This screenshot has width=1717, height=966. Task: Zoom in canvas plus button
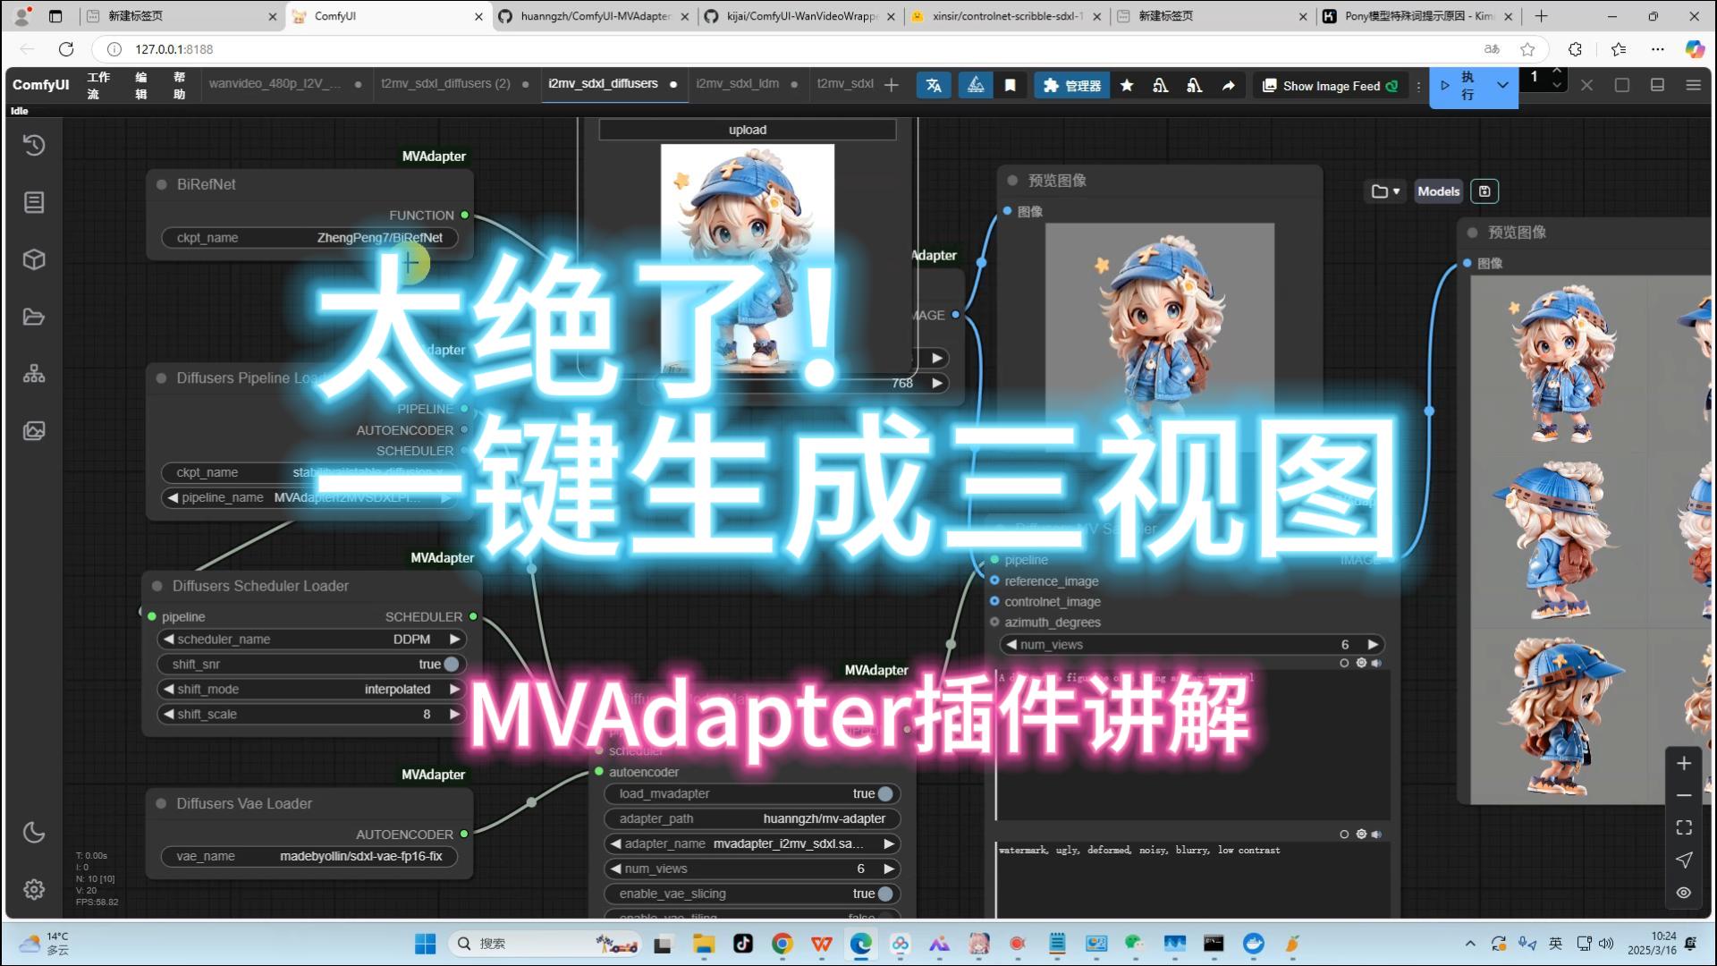tap(1684, 763)
